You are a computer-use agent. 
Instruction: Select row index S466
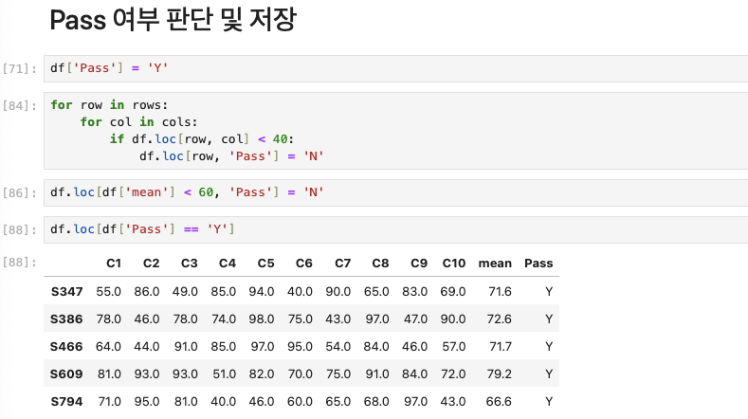(x=66, y=346)
